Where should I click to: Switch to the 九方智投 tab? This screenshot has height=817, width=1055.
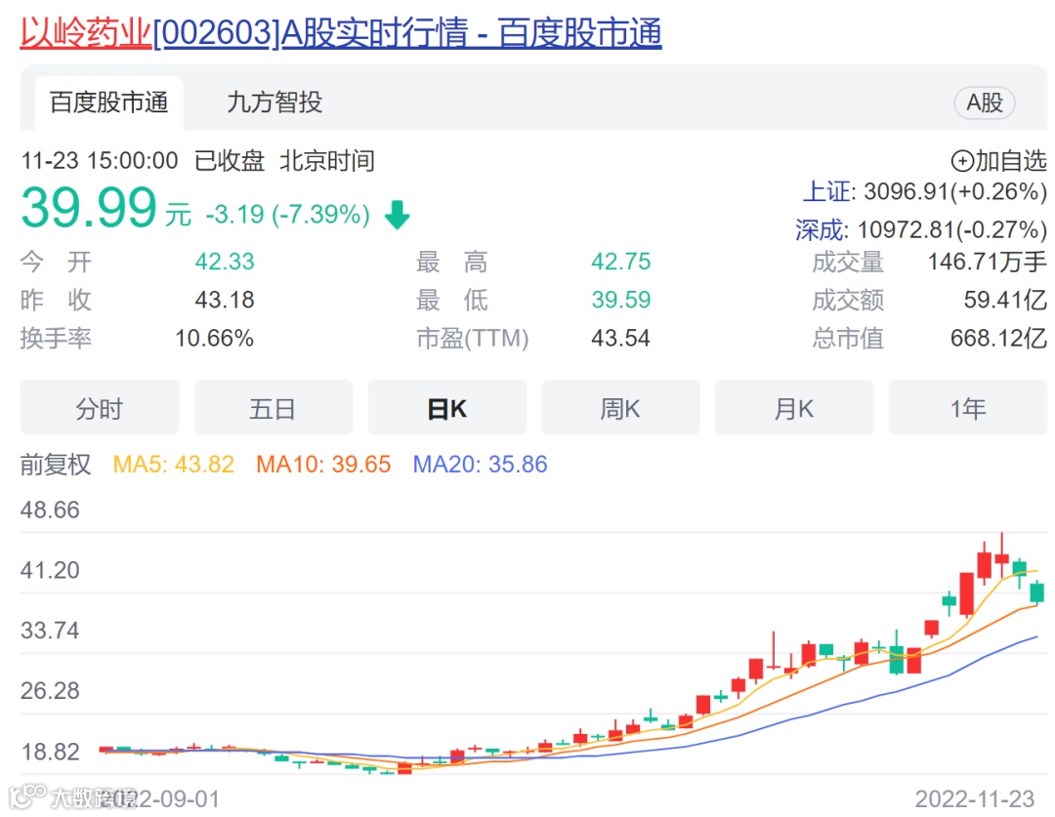[274, 102]
